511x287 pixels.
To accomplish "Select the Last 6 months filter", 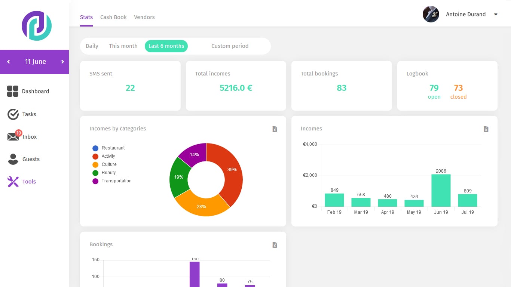I will click(166, 46).
